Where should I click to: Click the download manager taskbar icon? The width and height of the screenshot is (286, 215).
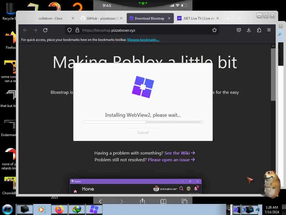point(77,209)
